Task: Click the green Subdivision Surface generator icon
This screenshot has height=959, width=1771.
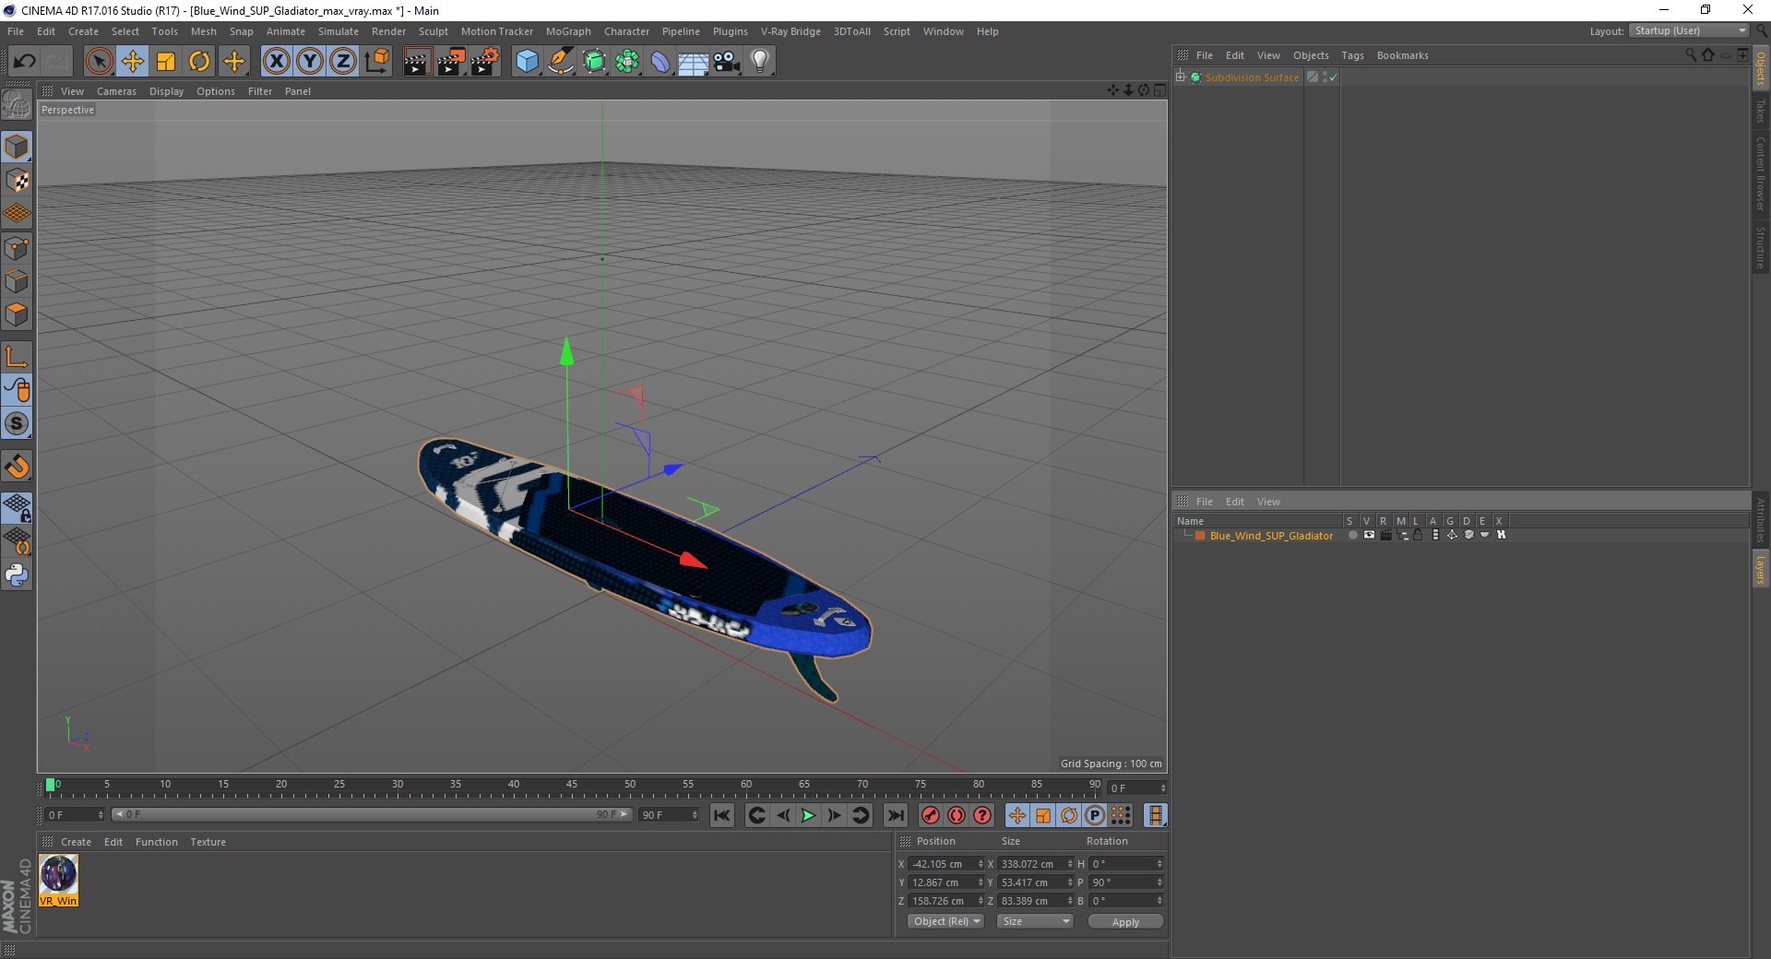Action: pos(595,62)
